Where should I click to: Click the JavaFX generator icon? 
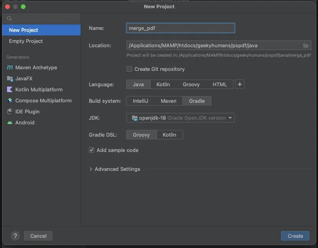tap(10, 79)
